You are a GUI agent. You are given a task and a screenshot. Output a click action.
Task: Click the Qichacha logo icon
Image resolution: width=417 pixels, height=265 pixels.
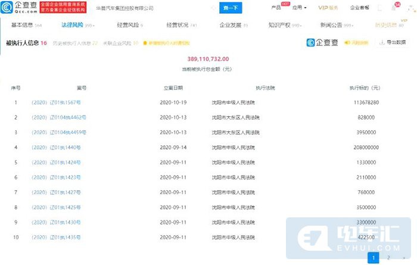[x=7, y=7]
